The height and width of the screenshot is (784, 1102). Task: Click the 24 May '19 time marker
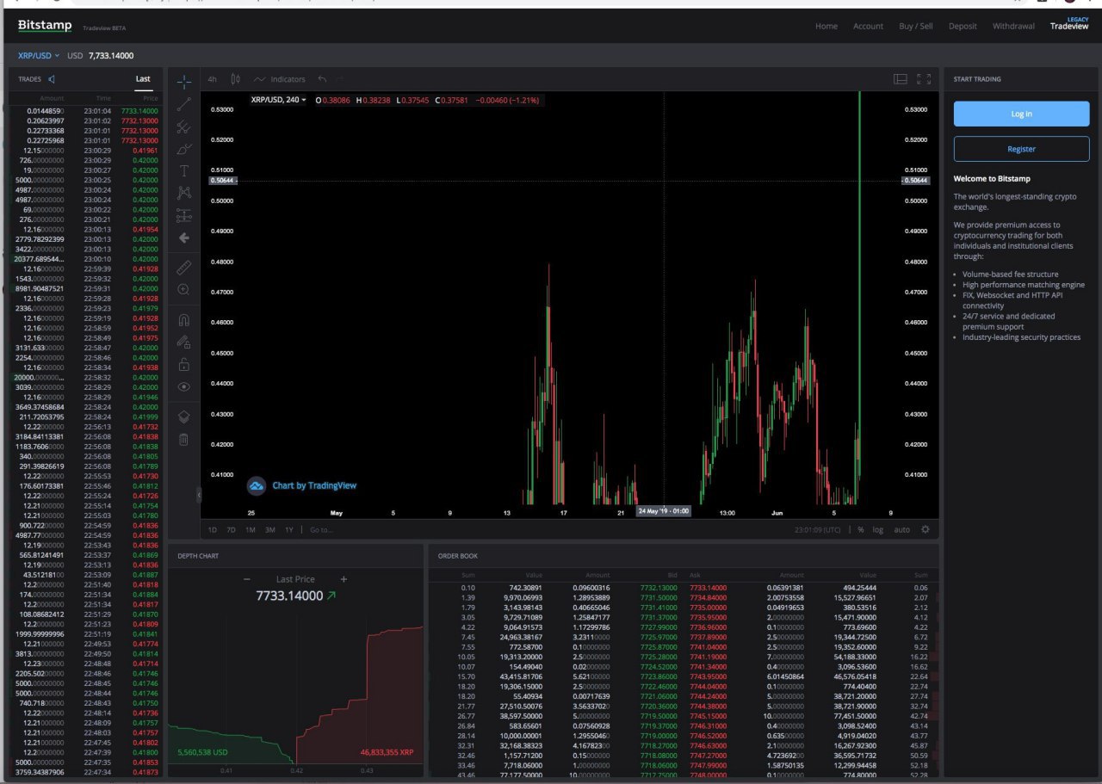click(664, 511)
